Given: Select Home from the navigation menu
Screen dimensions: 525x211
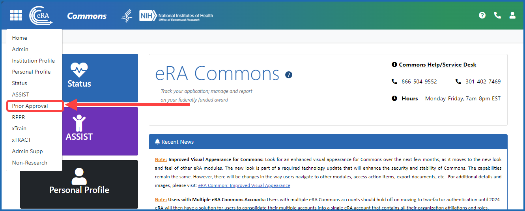Looking at the screenshot, I should point(20,38).
